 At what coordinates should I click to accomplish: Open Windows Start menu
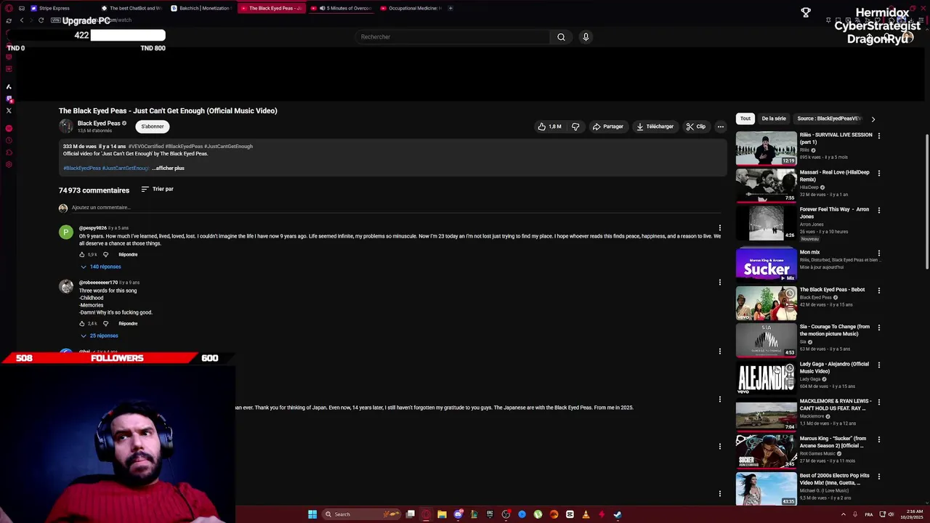coord(312,514)
